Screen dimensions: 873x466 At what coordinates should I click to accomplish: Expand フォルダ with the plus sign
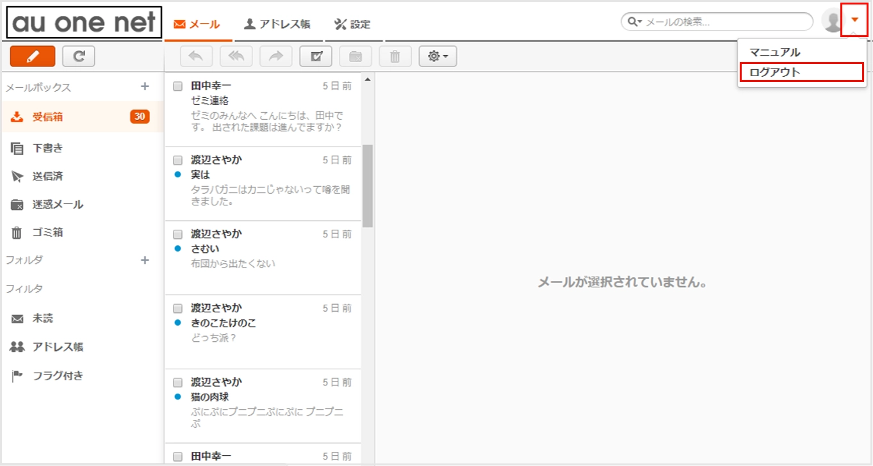145,261
